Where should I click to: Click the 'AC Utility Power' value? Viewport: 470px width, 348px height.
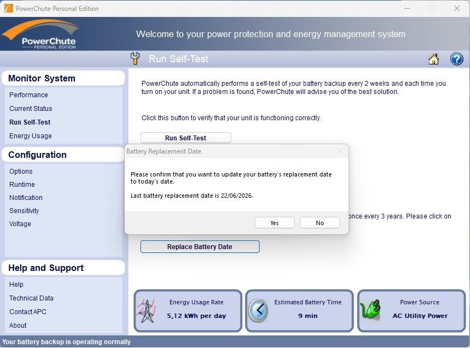(x=420, y=316)
